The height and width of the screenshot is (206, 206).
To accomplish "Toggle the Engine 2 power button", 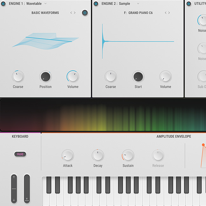I will click(x=96, y=4).
